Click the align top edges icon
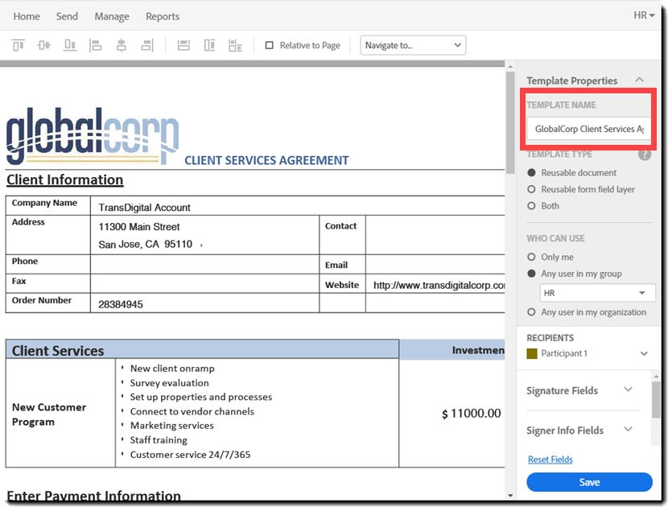The height and width of the screenshot is (507, 668). (x=18, y=45)
